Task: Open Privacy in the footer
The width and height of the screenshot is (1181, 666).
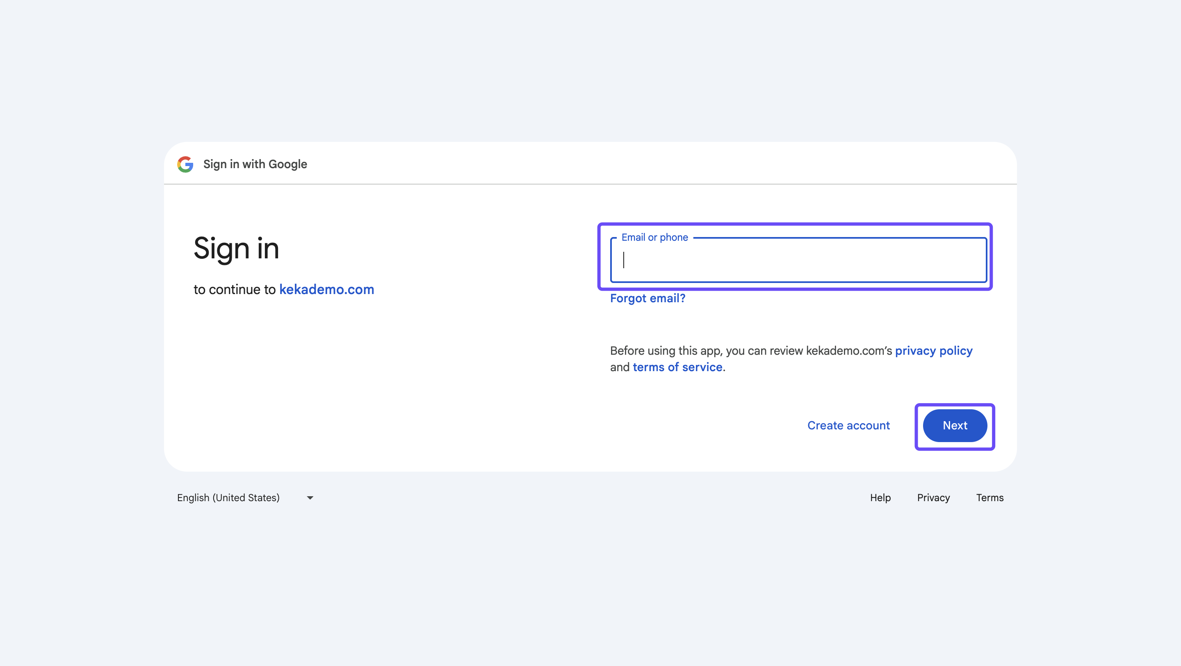Action: pyautogui.click(x=933, y=498)
